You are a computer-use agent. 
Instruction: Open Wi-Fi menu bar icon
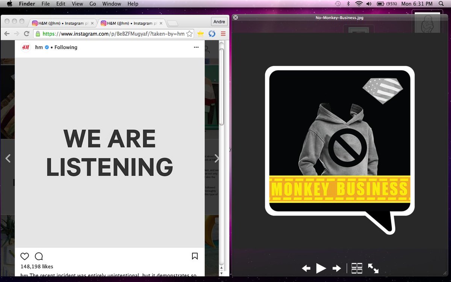pos(359,4)
